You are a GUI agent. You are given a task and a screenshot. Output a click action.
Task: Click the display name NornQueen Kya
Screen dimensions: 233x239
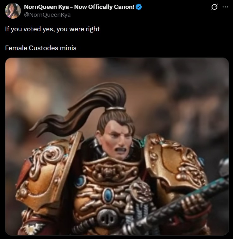point(79,7)
